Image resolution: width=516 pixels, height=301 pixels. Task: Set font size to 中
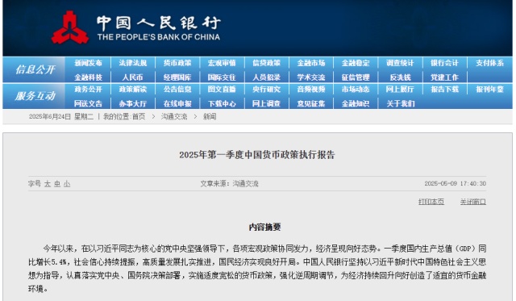[x=57, y=184]
